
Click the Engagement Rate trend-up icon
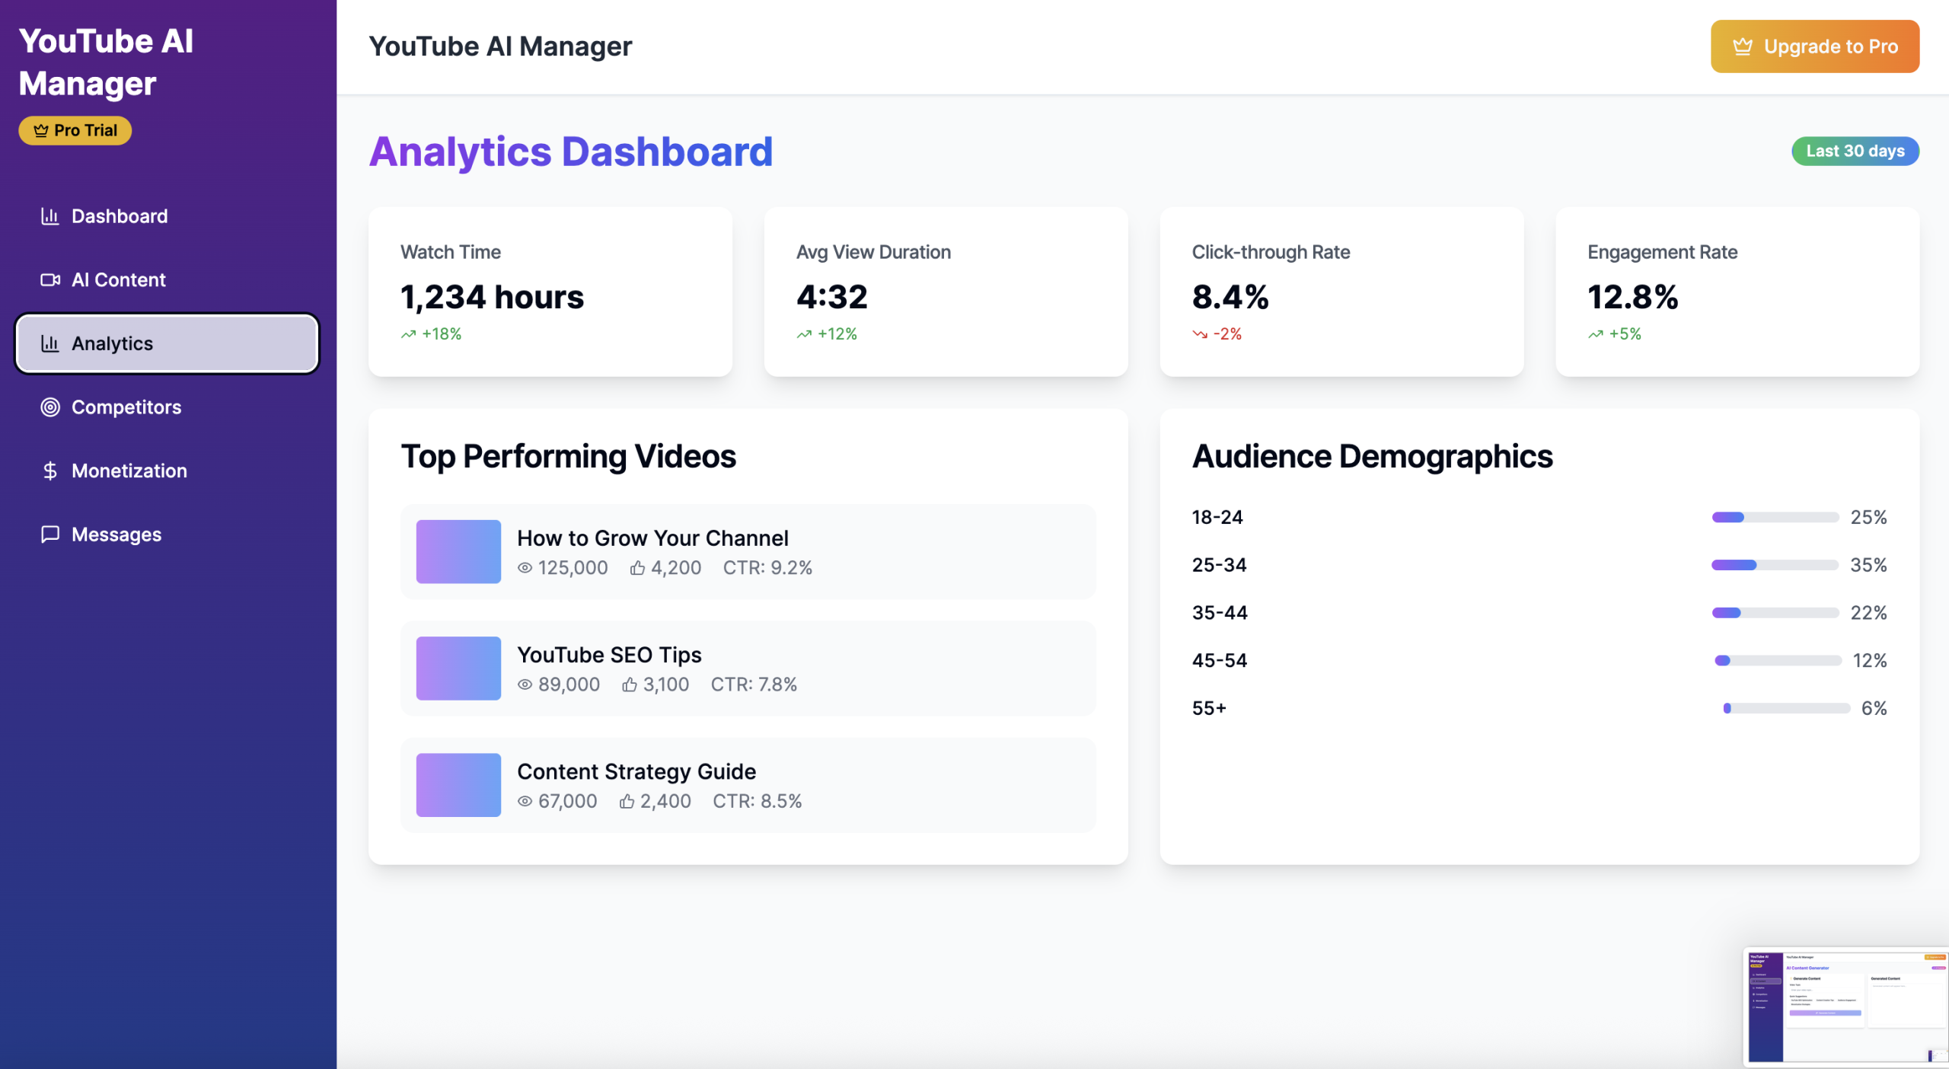pos(1596,334)
